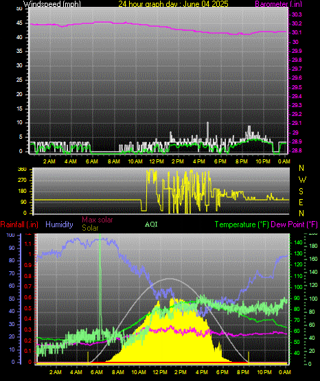Click '10 AM' under the bottom graph

pyautogui.click(x=139, y=372)
